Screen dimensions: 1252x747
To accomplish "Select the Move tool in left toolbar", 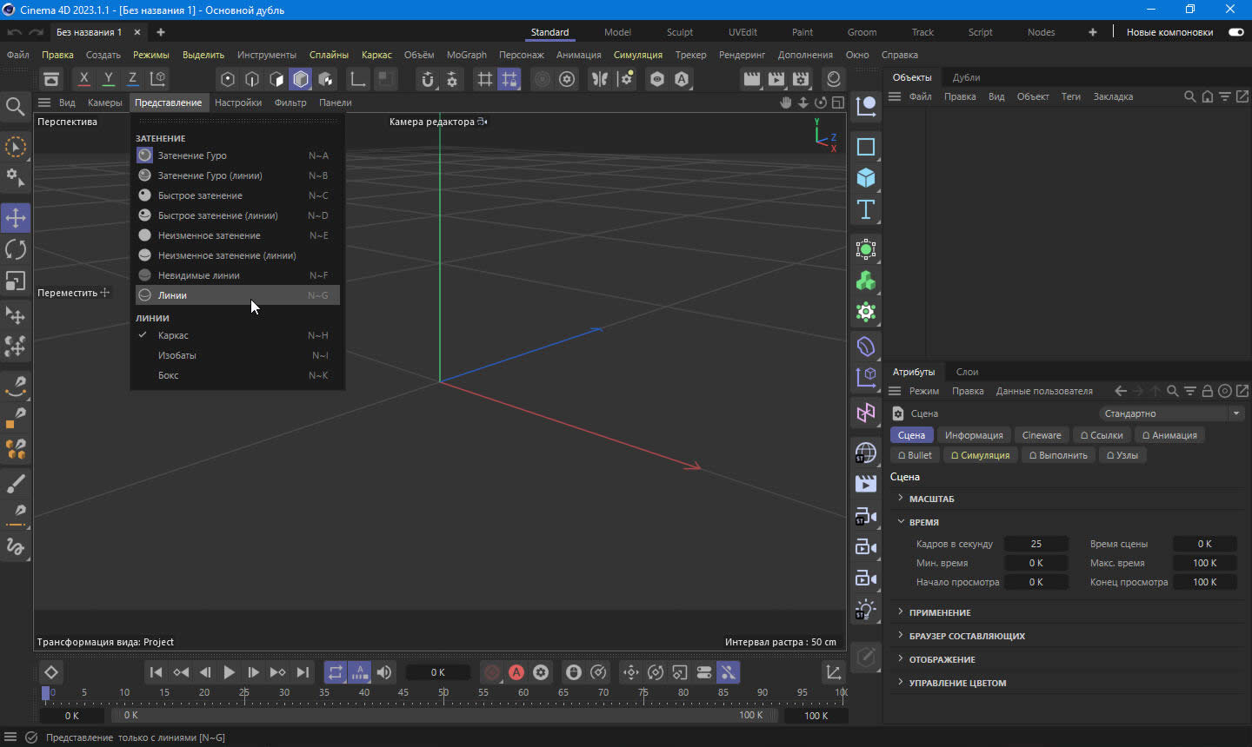I will pos(16,217).
